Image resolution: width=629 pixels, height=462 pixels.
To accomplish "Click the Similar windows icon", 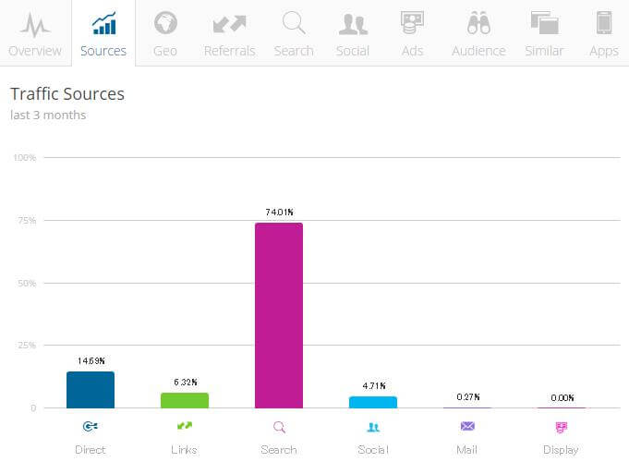I will pos(544,22).
